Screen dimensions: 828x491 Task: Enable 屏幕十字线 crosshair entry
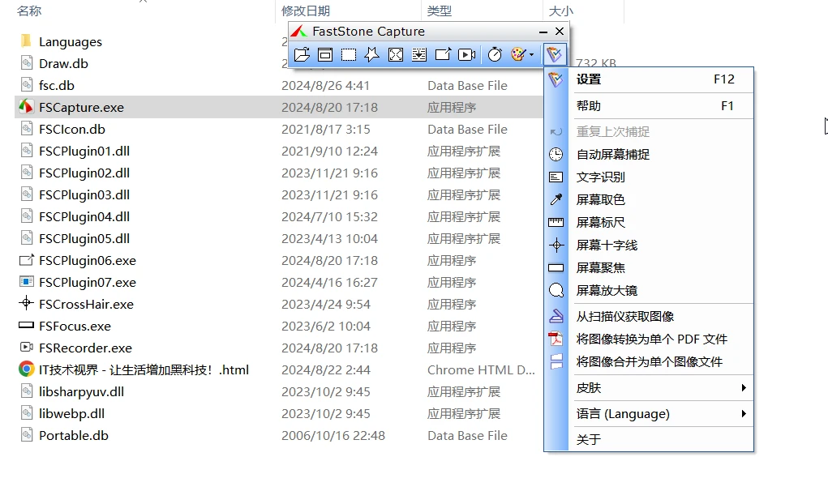pyautogui.click(x=661, y=245)
